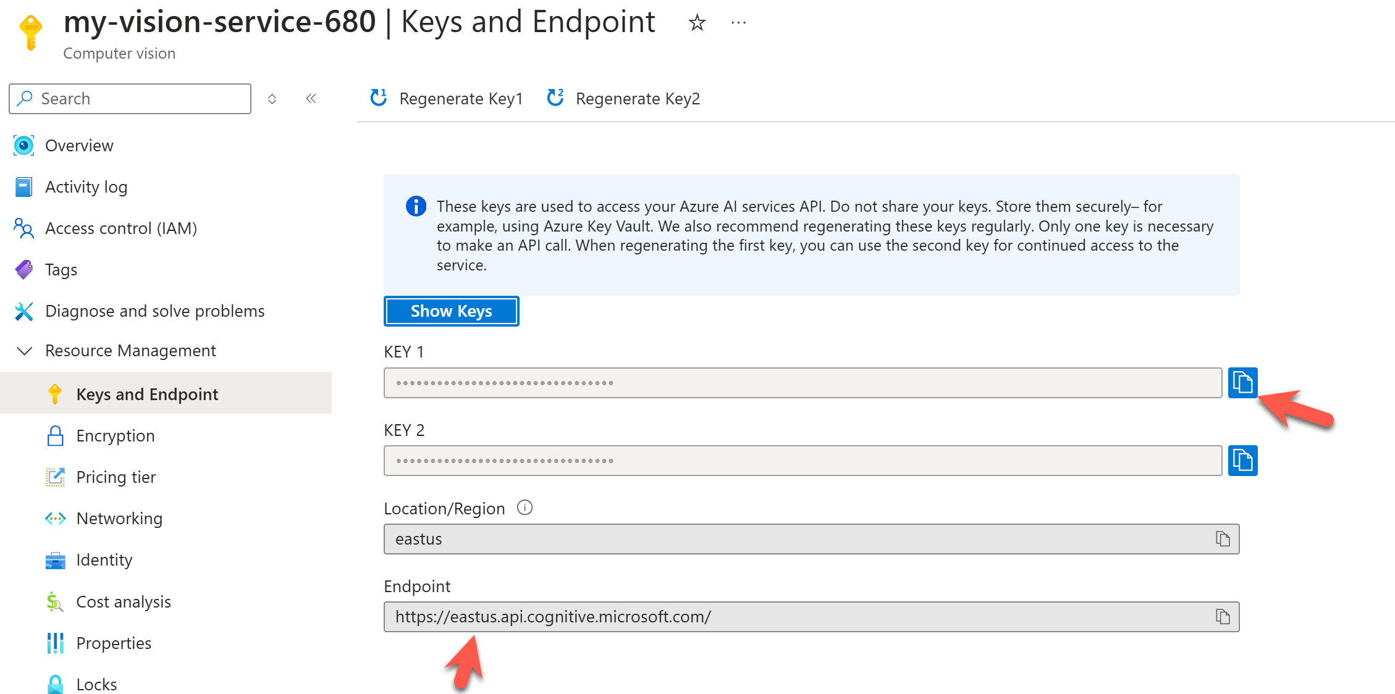Image resolution: width=1395 pixels, height=694 pixels.
Task: Click the KEY 1 masked field
Action: [x=803, y=383]
